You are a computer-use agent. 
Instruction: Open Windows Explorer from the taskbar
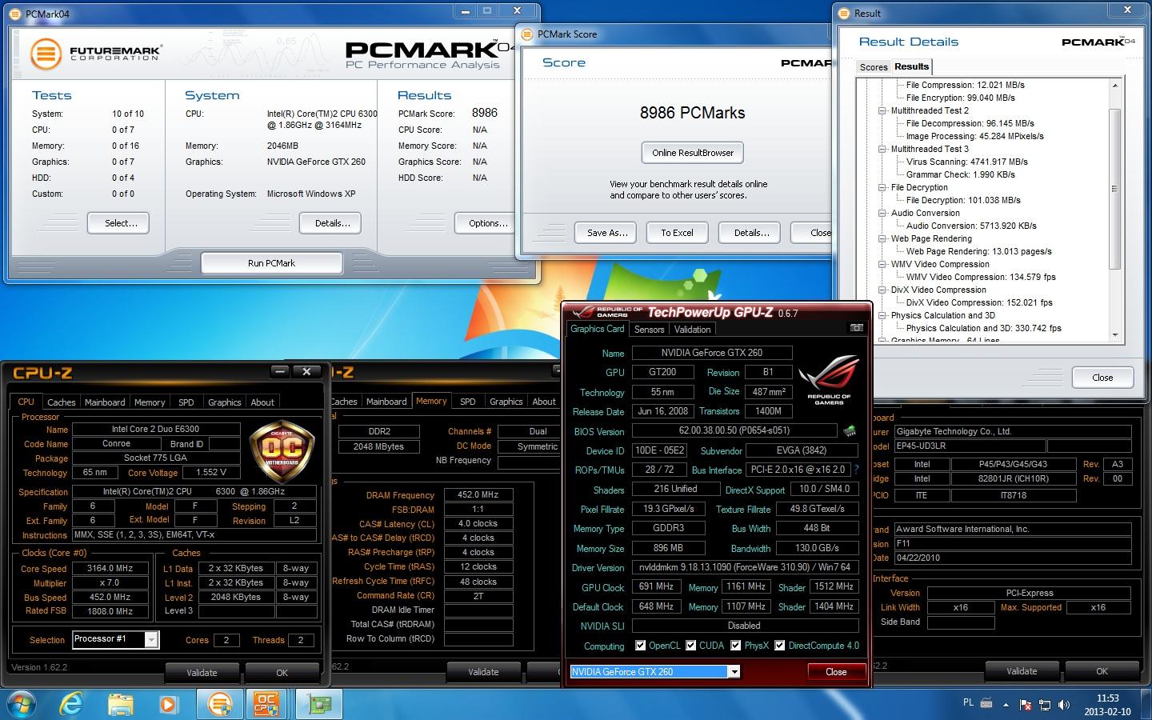[x=121, y=704]
